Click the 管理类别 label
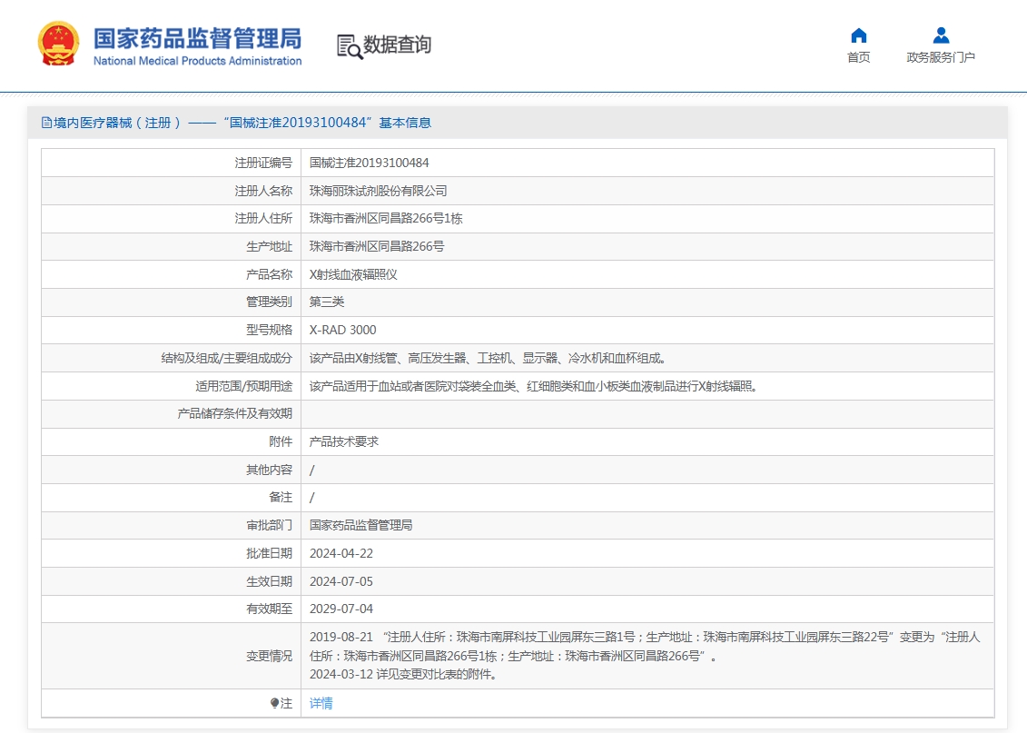Viewport: 1027px width, 733px height. point(269,302)
